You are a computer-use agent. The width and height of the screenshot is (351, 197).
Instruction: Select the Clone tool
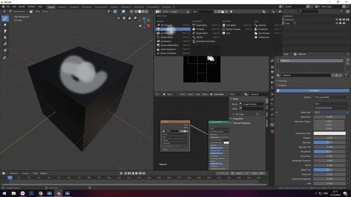(x=5, y=38)
